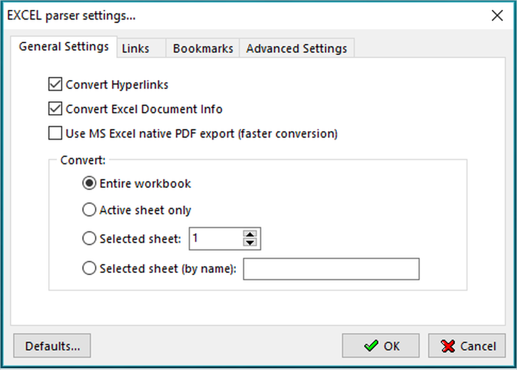Open the Links tab

141,48
